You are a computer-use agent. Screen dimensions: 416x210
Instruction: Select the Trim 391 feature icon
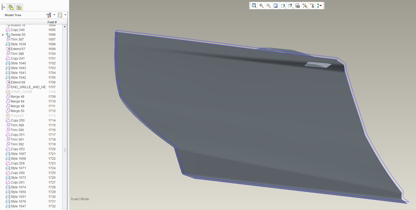point(8,140)
